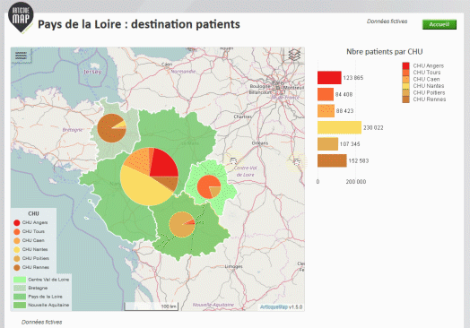Click the Centre-Val de Loire pie chart

209,187
